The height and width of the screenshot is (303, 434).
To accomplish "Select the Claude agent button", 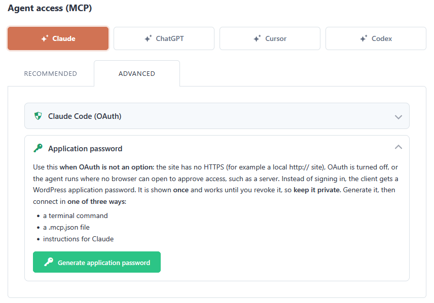I will [x=58, y=38].
